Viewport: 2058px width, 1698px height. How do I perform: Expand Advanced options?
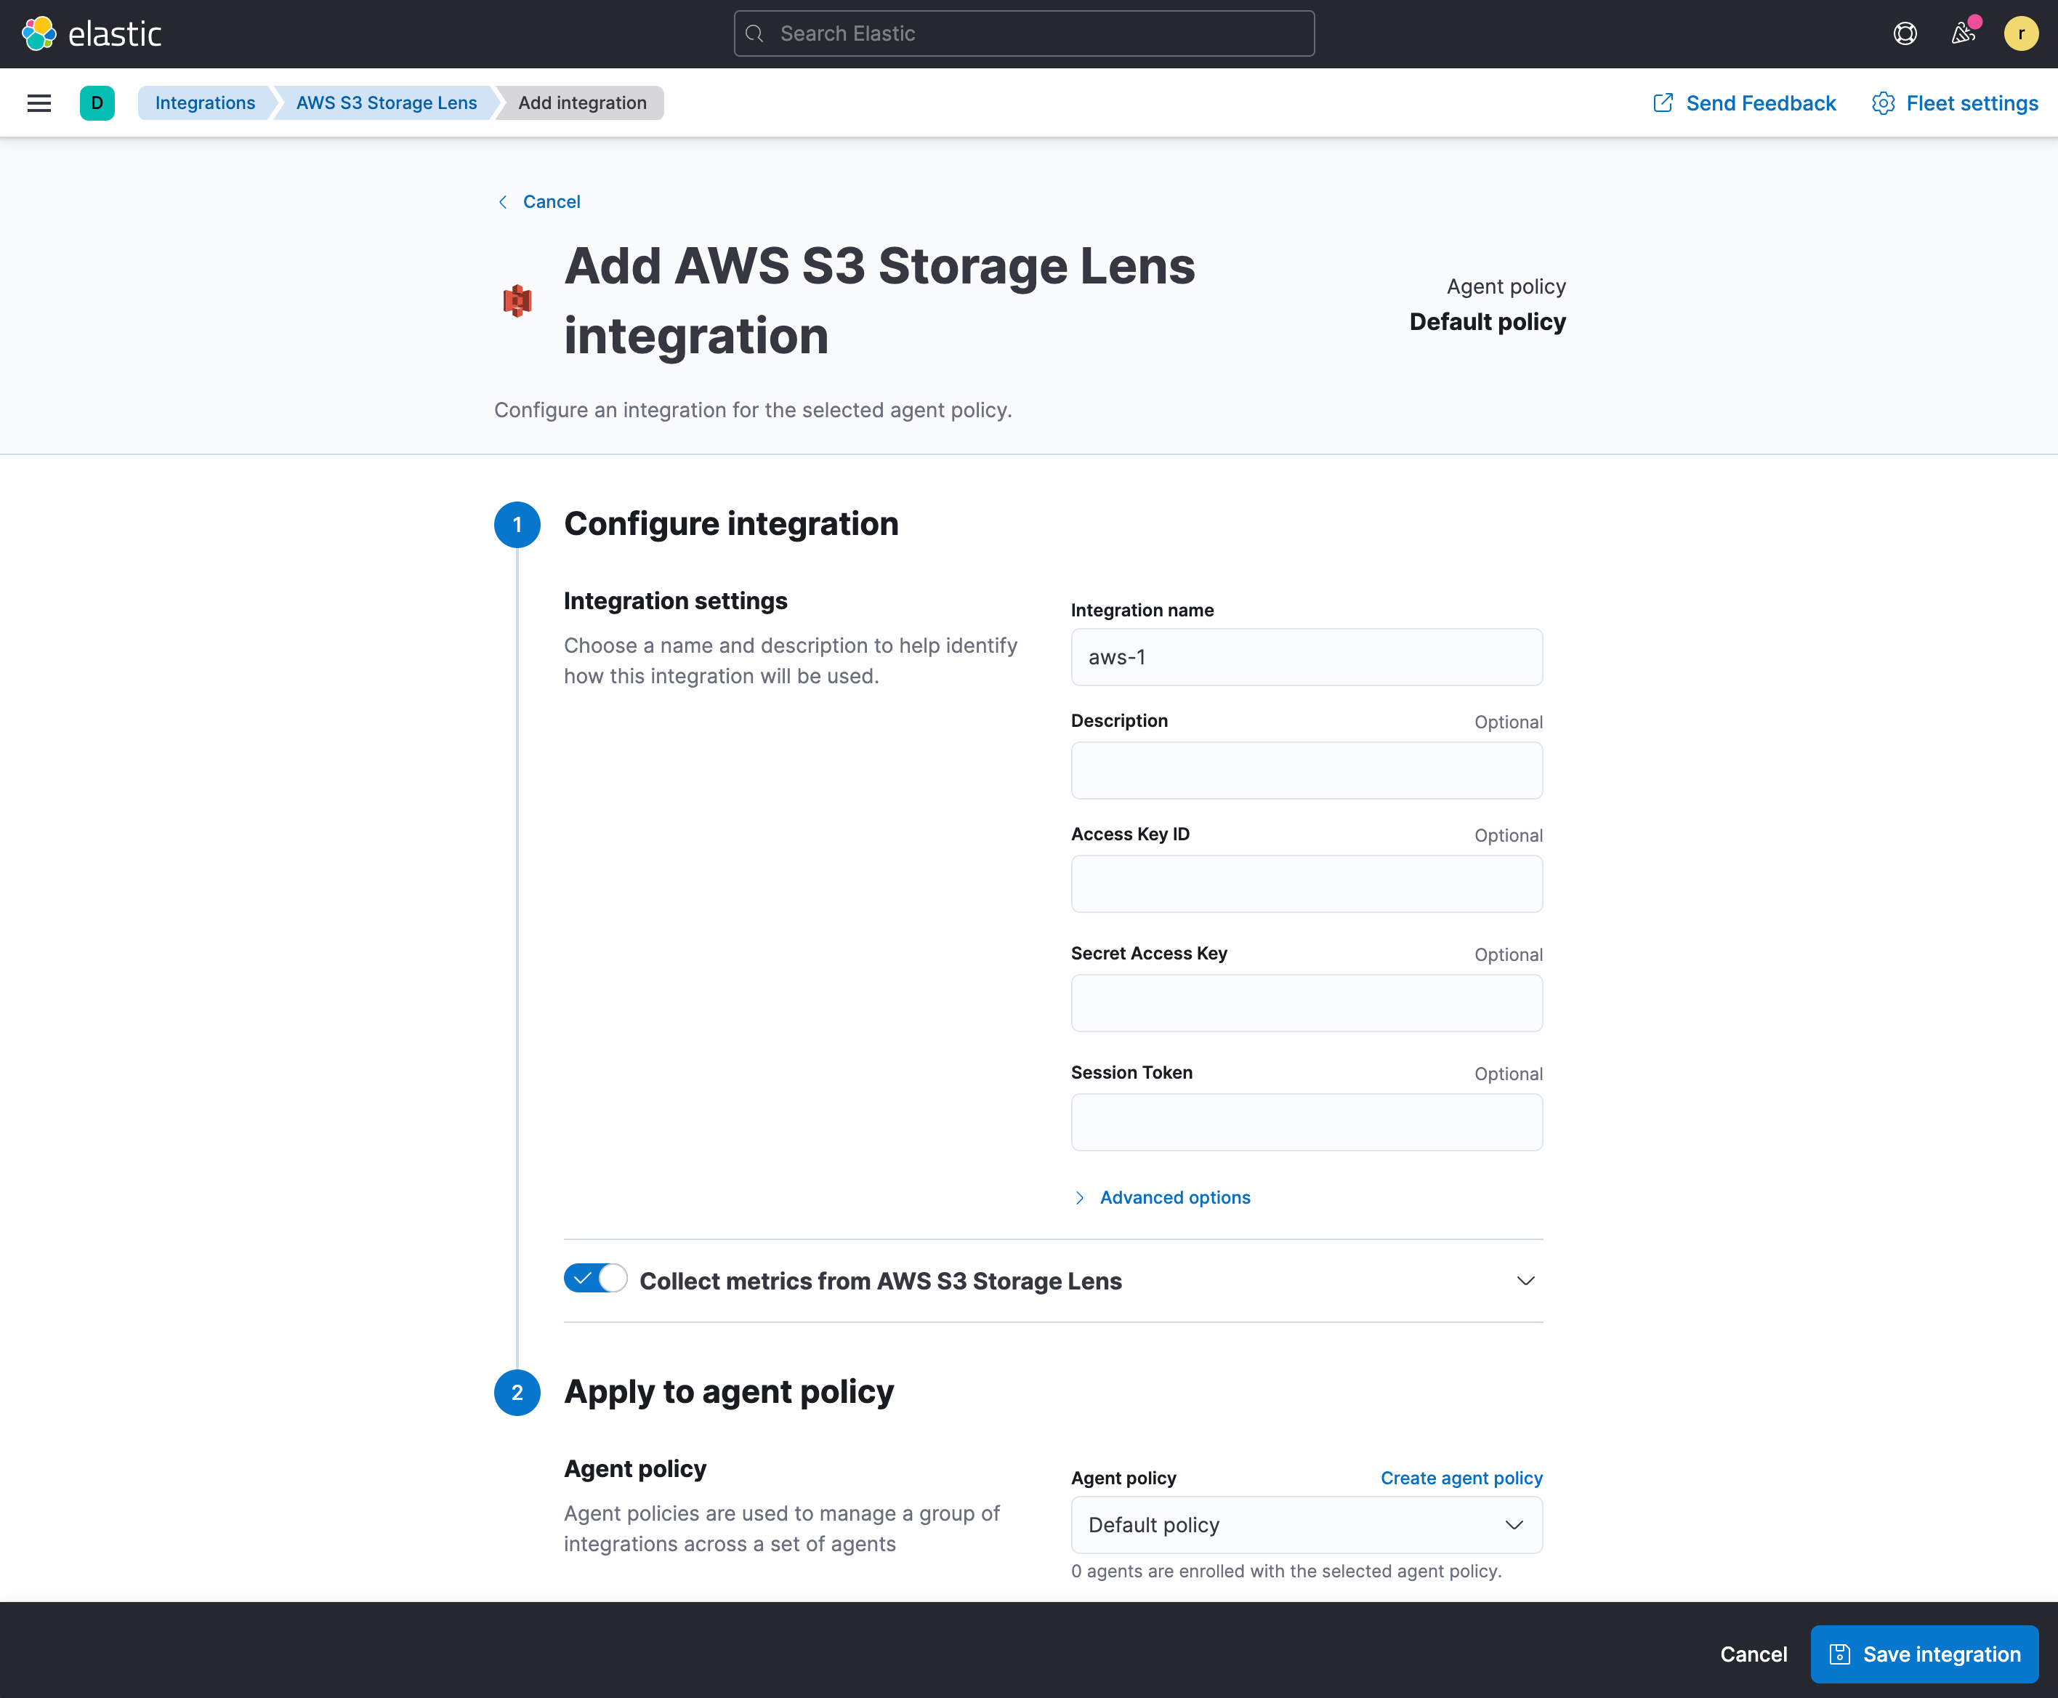(1163, 1197)
